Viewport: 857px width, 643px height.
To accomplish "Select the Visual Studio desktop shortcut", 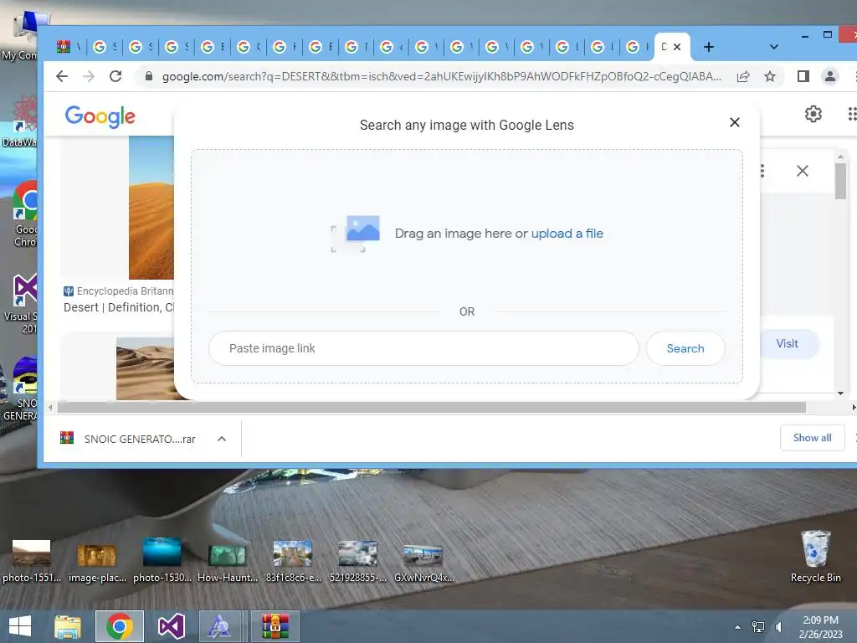I will 23,304.
